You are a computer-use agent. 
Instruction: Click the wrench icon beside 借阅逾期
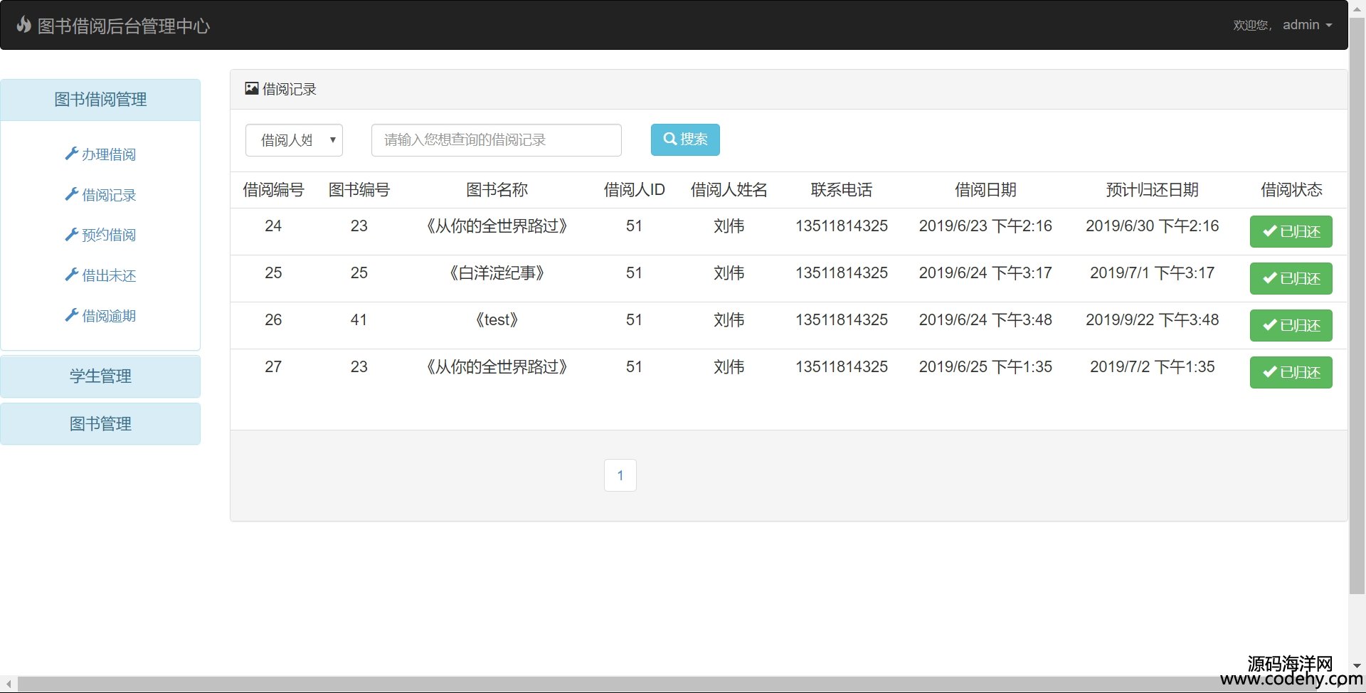click(x=71, y=315)
